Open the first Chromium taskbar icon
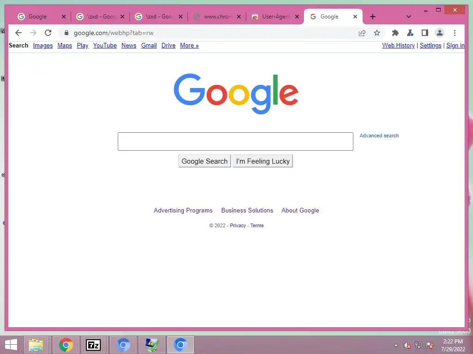 (123, 345)
